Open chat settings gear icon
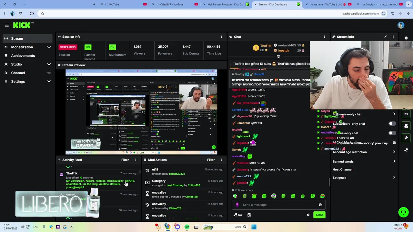The height and width of the screenshot is (232, 413). click(308, 215)
